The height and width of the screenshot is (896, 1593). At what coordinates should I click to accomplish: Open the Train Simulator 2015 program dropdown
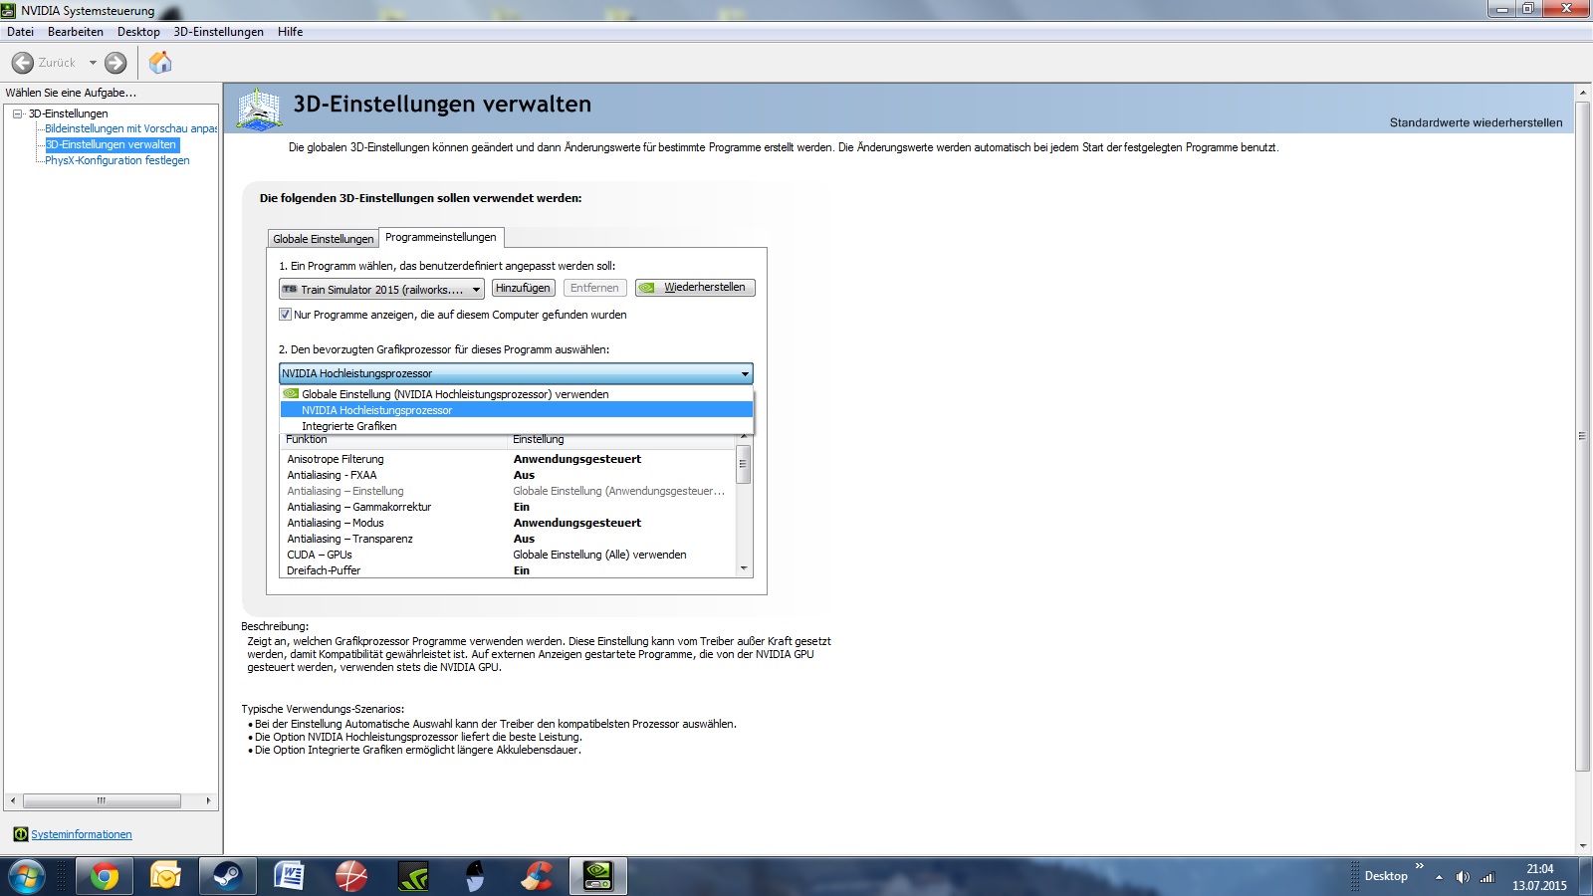point(382,289)
